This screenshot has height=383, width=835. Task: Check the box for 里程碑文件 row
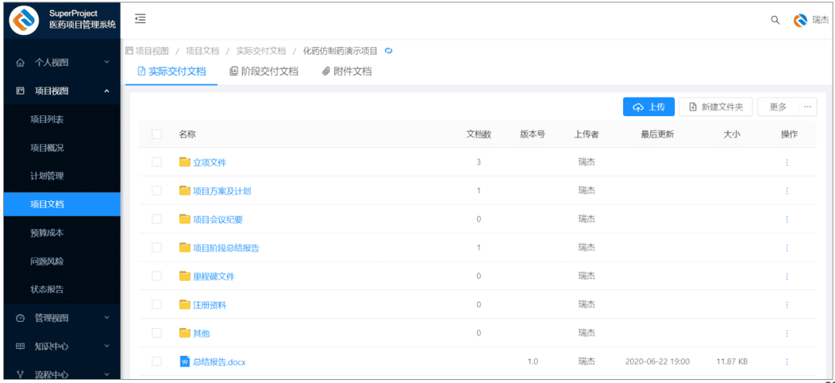click(x=156, y=276)
